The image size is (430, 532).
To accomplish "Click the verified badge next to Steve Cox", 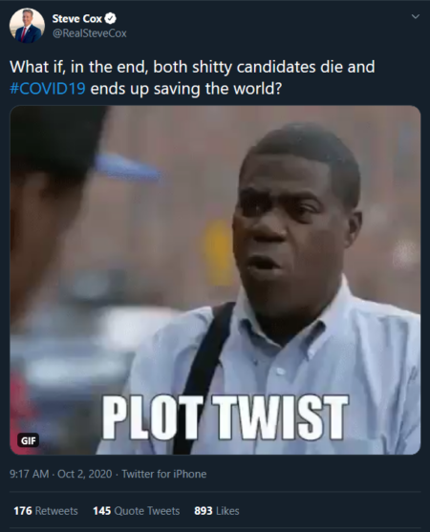I will click(x=110, y=19).
